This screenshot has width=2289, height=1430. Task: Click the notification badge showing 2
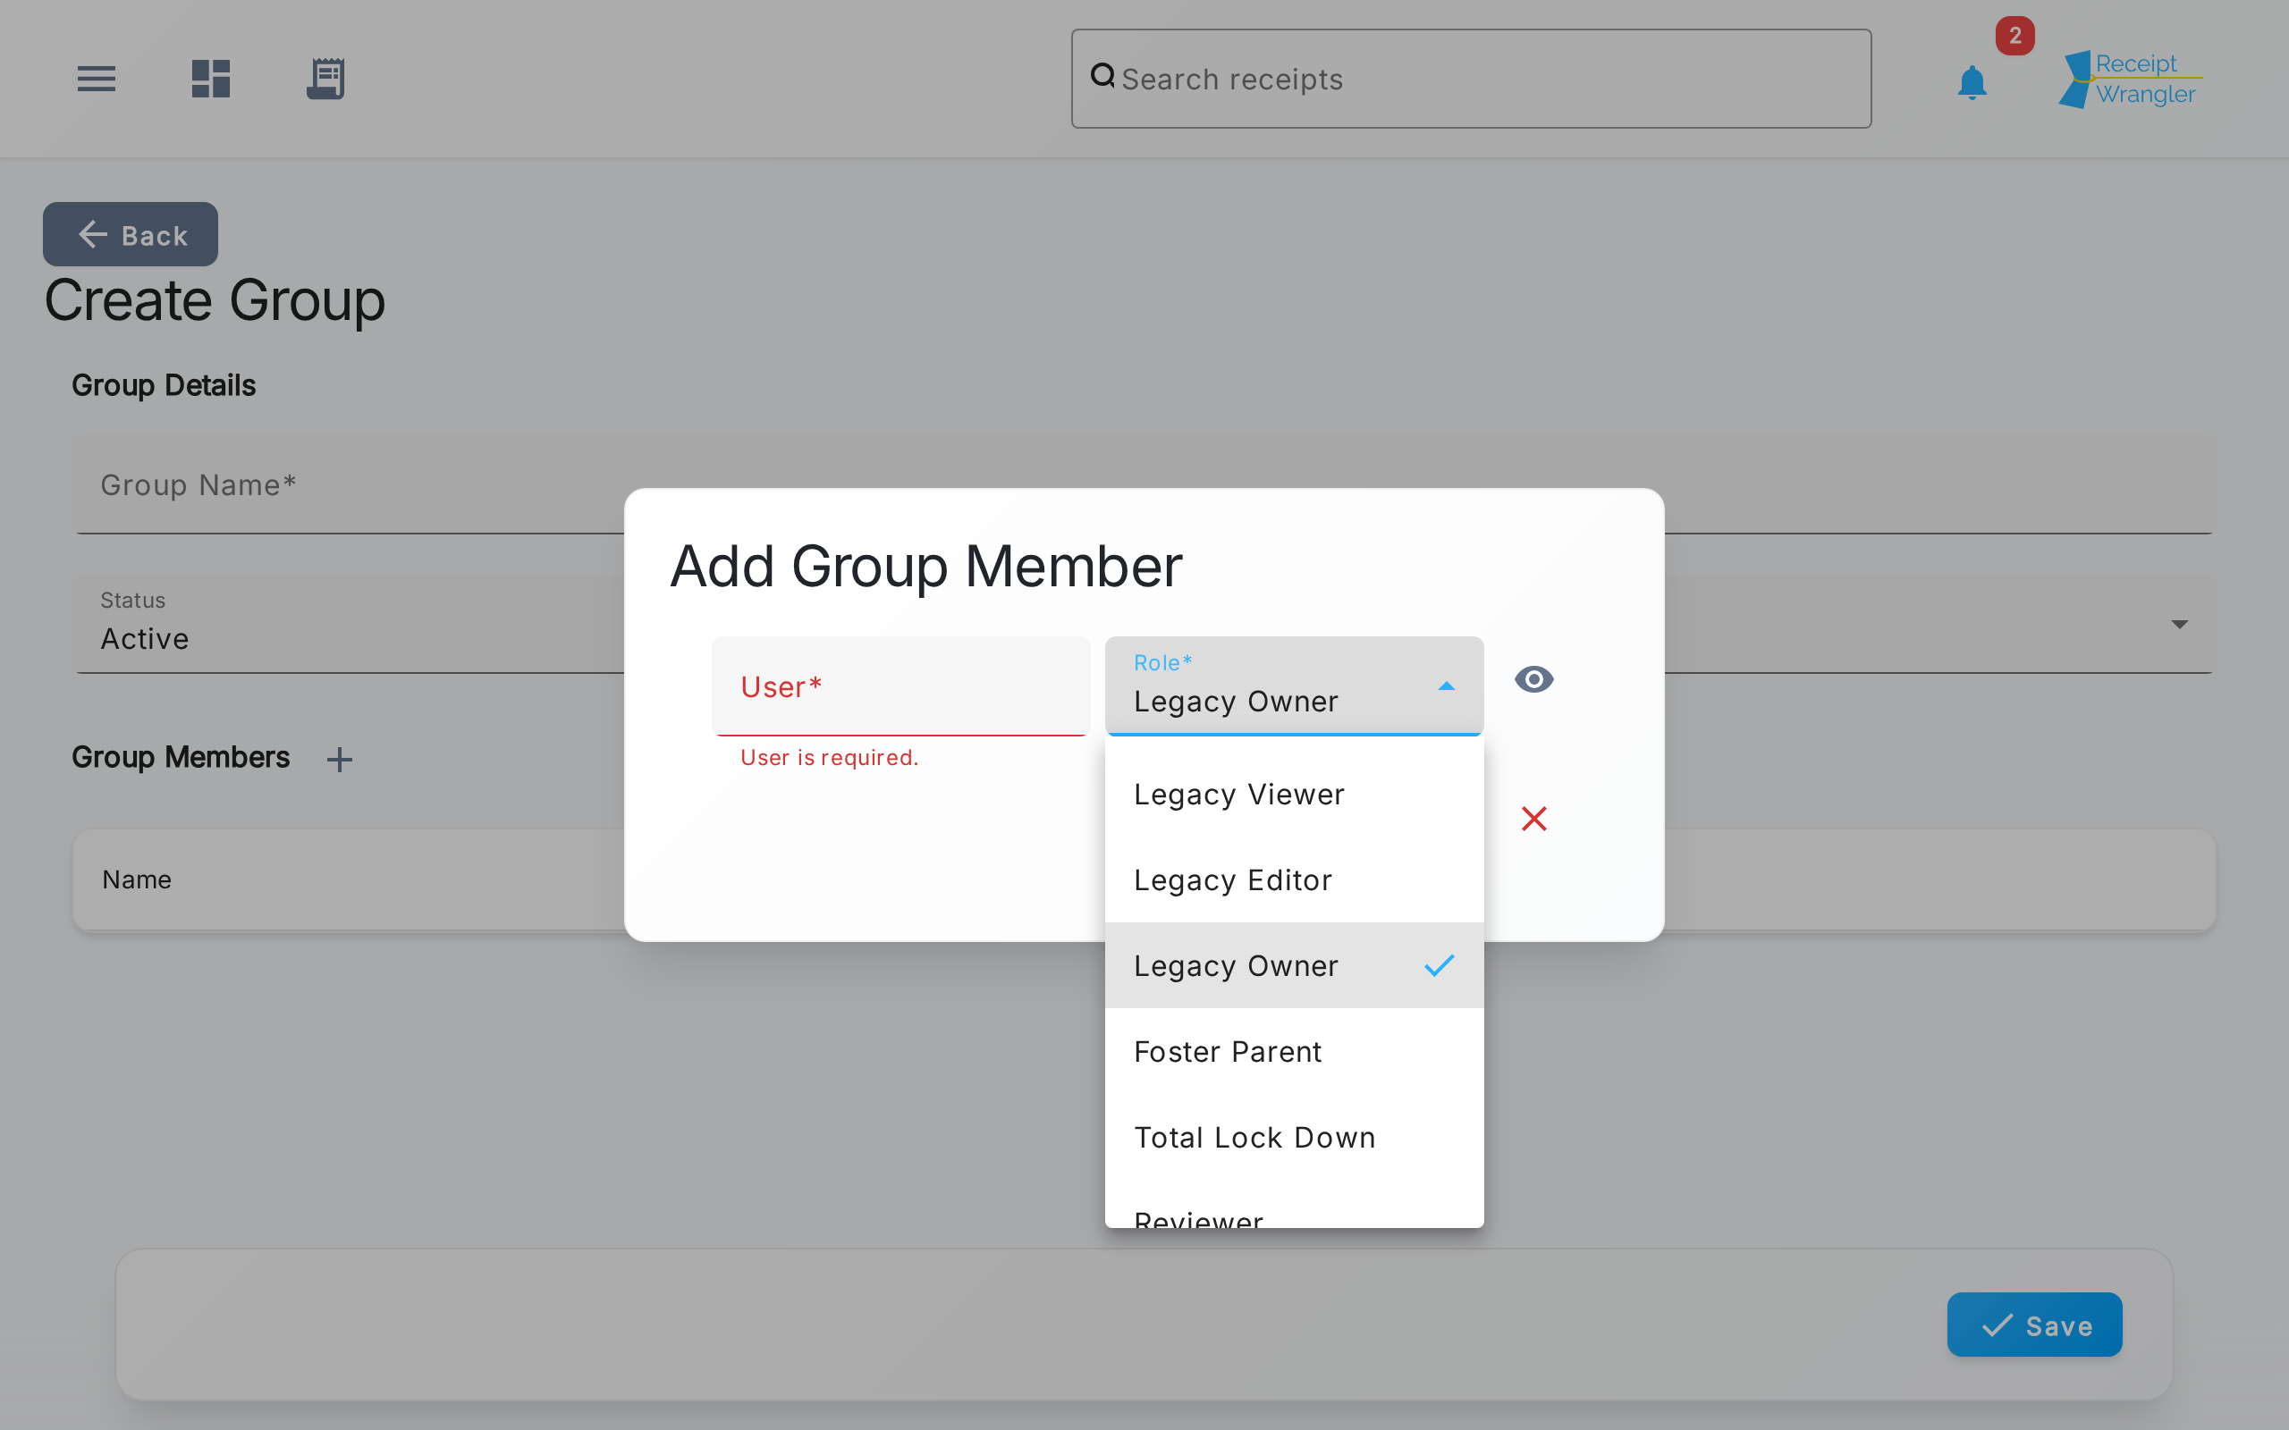pos(2014,36)
